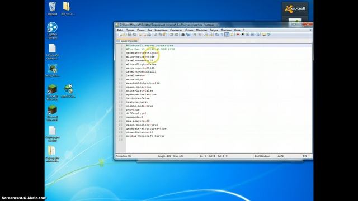
Task: Save the file using the Save icon
Action: (129, 35)
